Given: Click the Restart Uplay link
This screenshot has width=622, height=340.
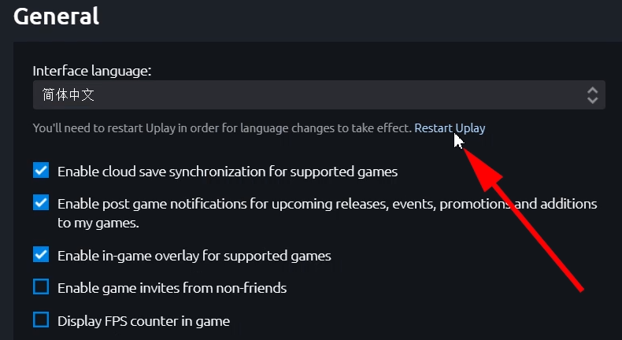Looking at the screenshot, I should point(450,128).
